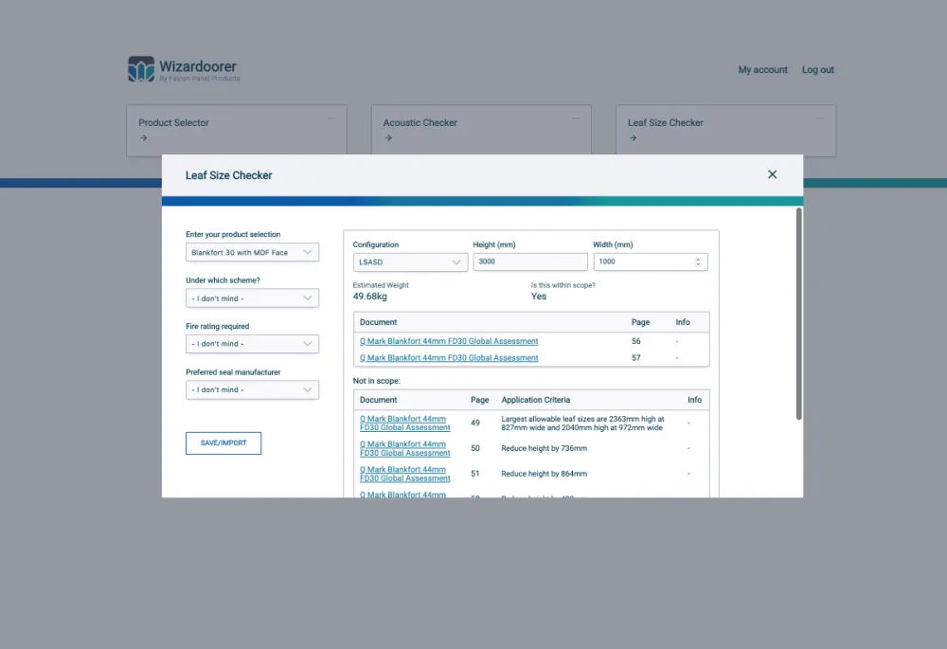This screenshot has height=649, width=947.
Task: Open My account menu item
Action: 762,69
